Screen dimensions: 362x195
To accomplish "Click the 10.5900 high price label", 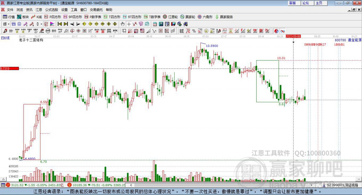I will point(212,46).
